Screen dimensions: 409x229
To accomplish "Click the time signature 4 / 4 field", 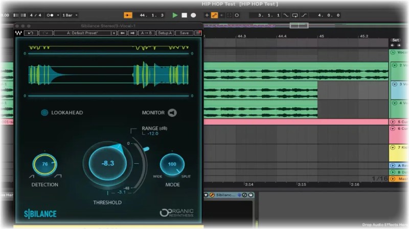I will point(35,15).
